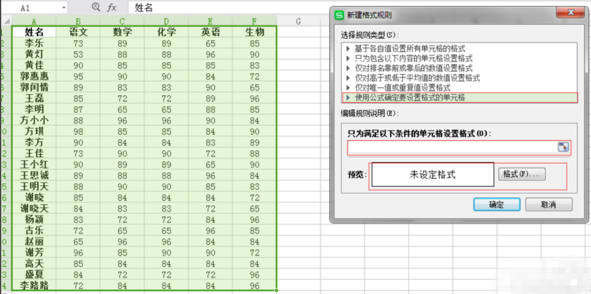Click the condition formula input field
This screenshot has width=591, height=294.
(452, 147)
